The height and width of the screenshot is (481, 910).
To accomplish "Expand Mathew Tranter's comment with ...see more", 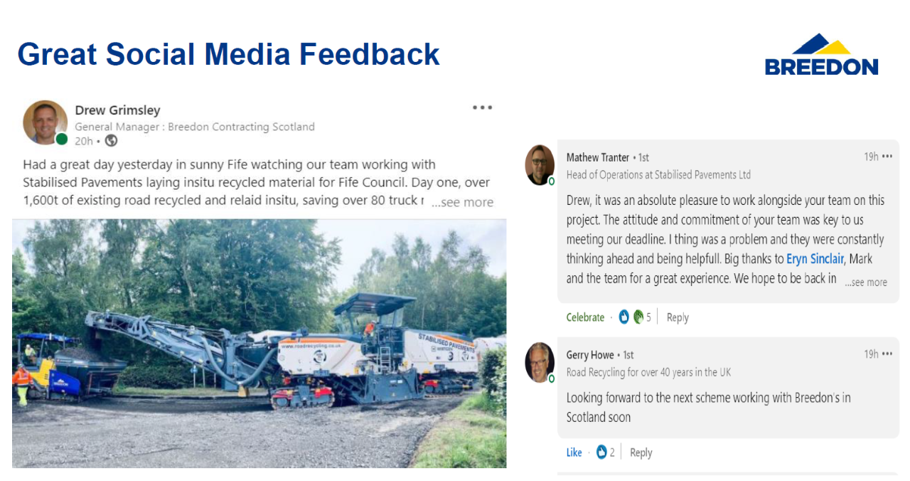I will (866, 282).
